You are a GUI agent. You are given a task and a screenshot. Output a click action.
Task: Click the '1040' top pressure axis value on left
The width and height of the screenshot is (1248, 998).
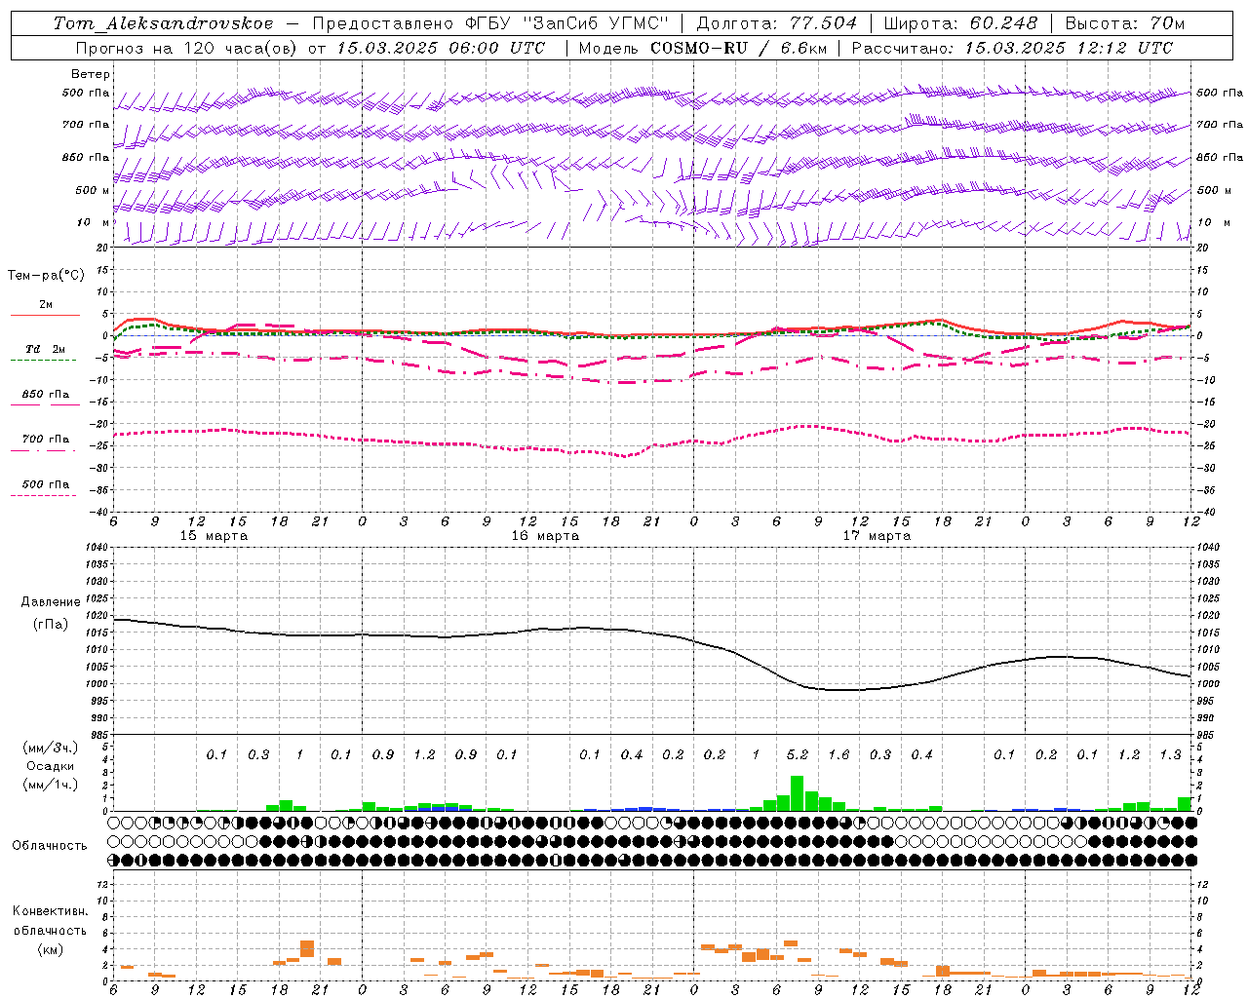point(96,547)
